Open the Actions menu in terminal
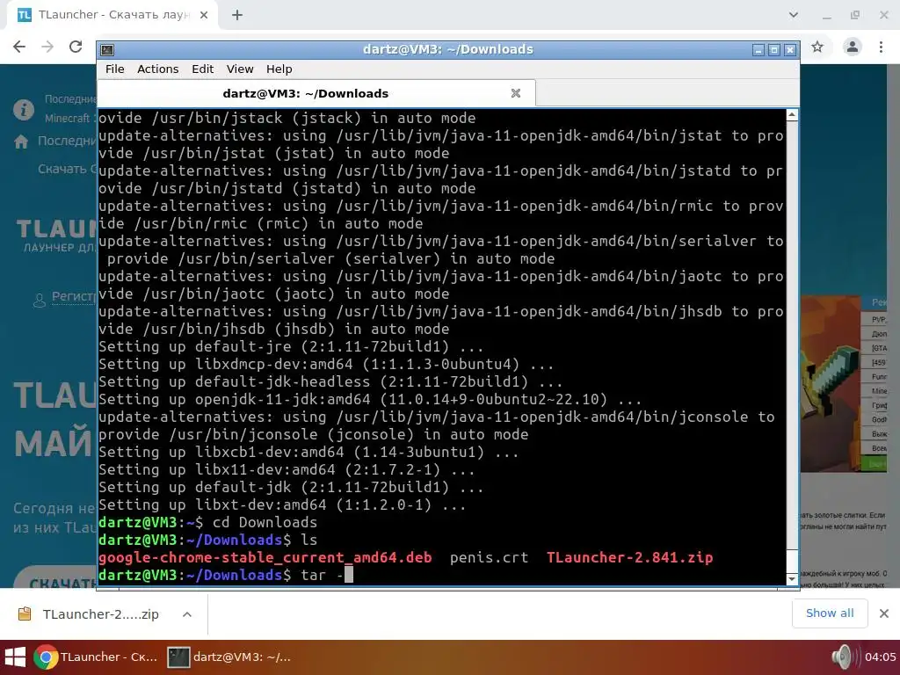 point(158,69)
